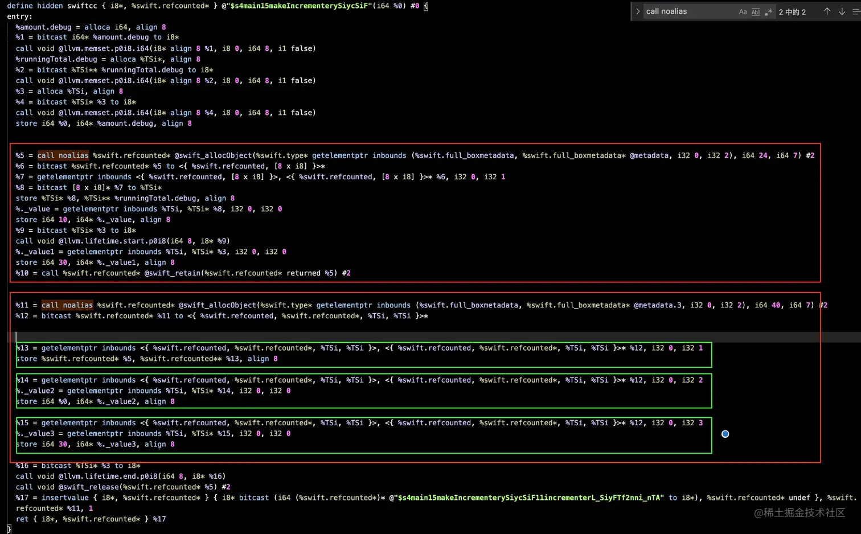Click the "store i64 10" line

(93, 220)
